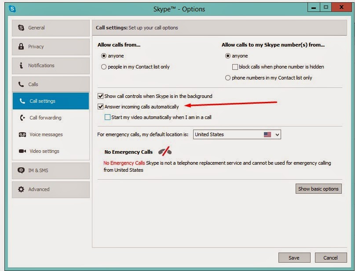Minimize the Skype Options window
Viewport: 355px width, 271px height.
tap(314, 7)
